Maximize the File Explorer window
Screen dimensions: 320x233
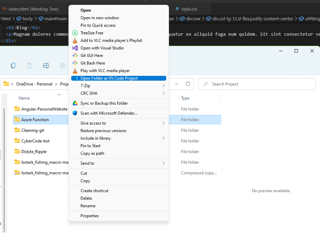coord(296,51)
